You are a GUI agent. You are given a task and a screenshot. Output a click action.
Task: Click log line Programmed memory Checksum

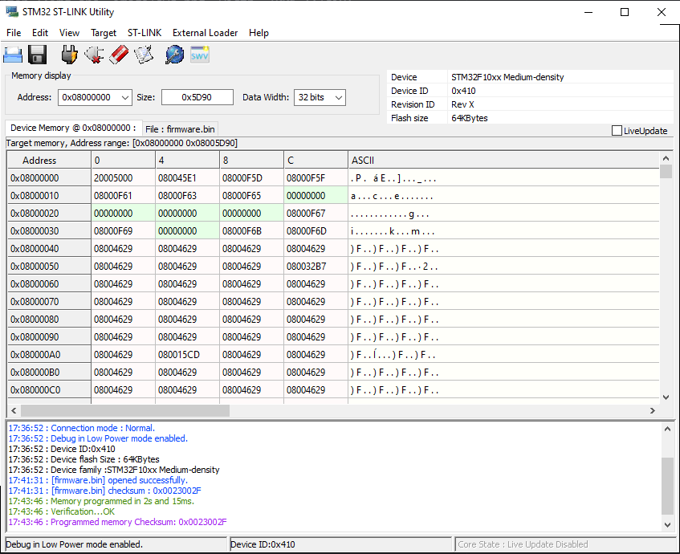[117, 522]
